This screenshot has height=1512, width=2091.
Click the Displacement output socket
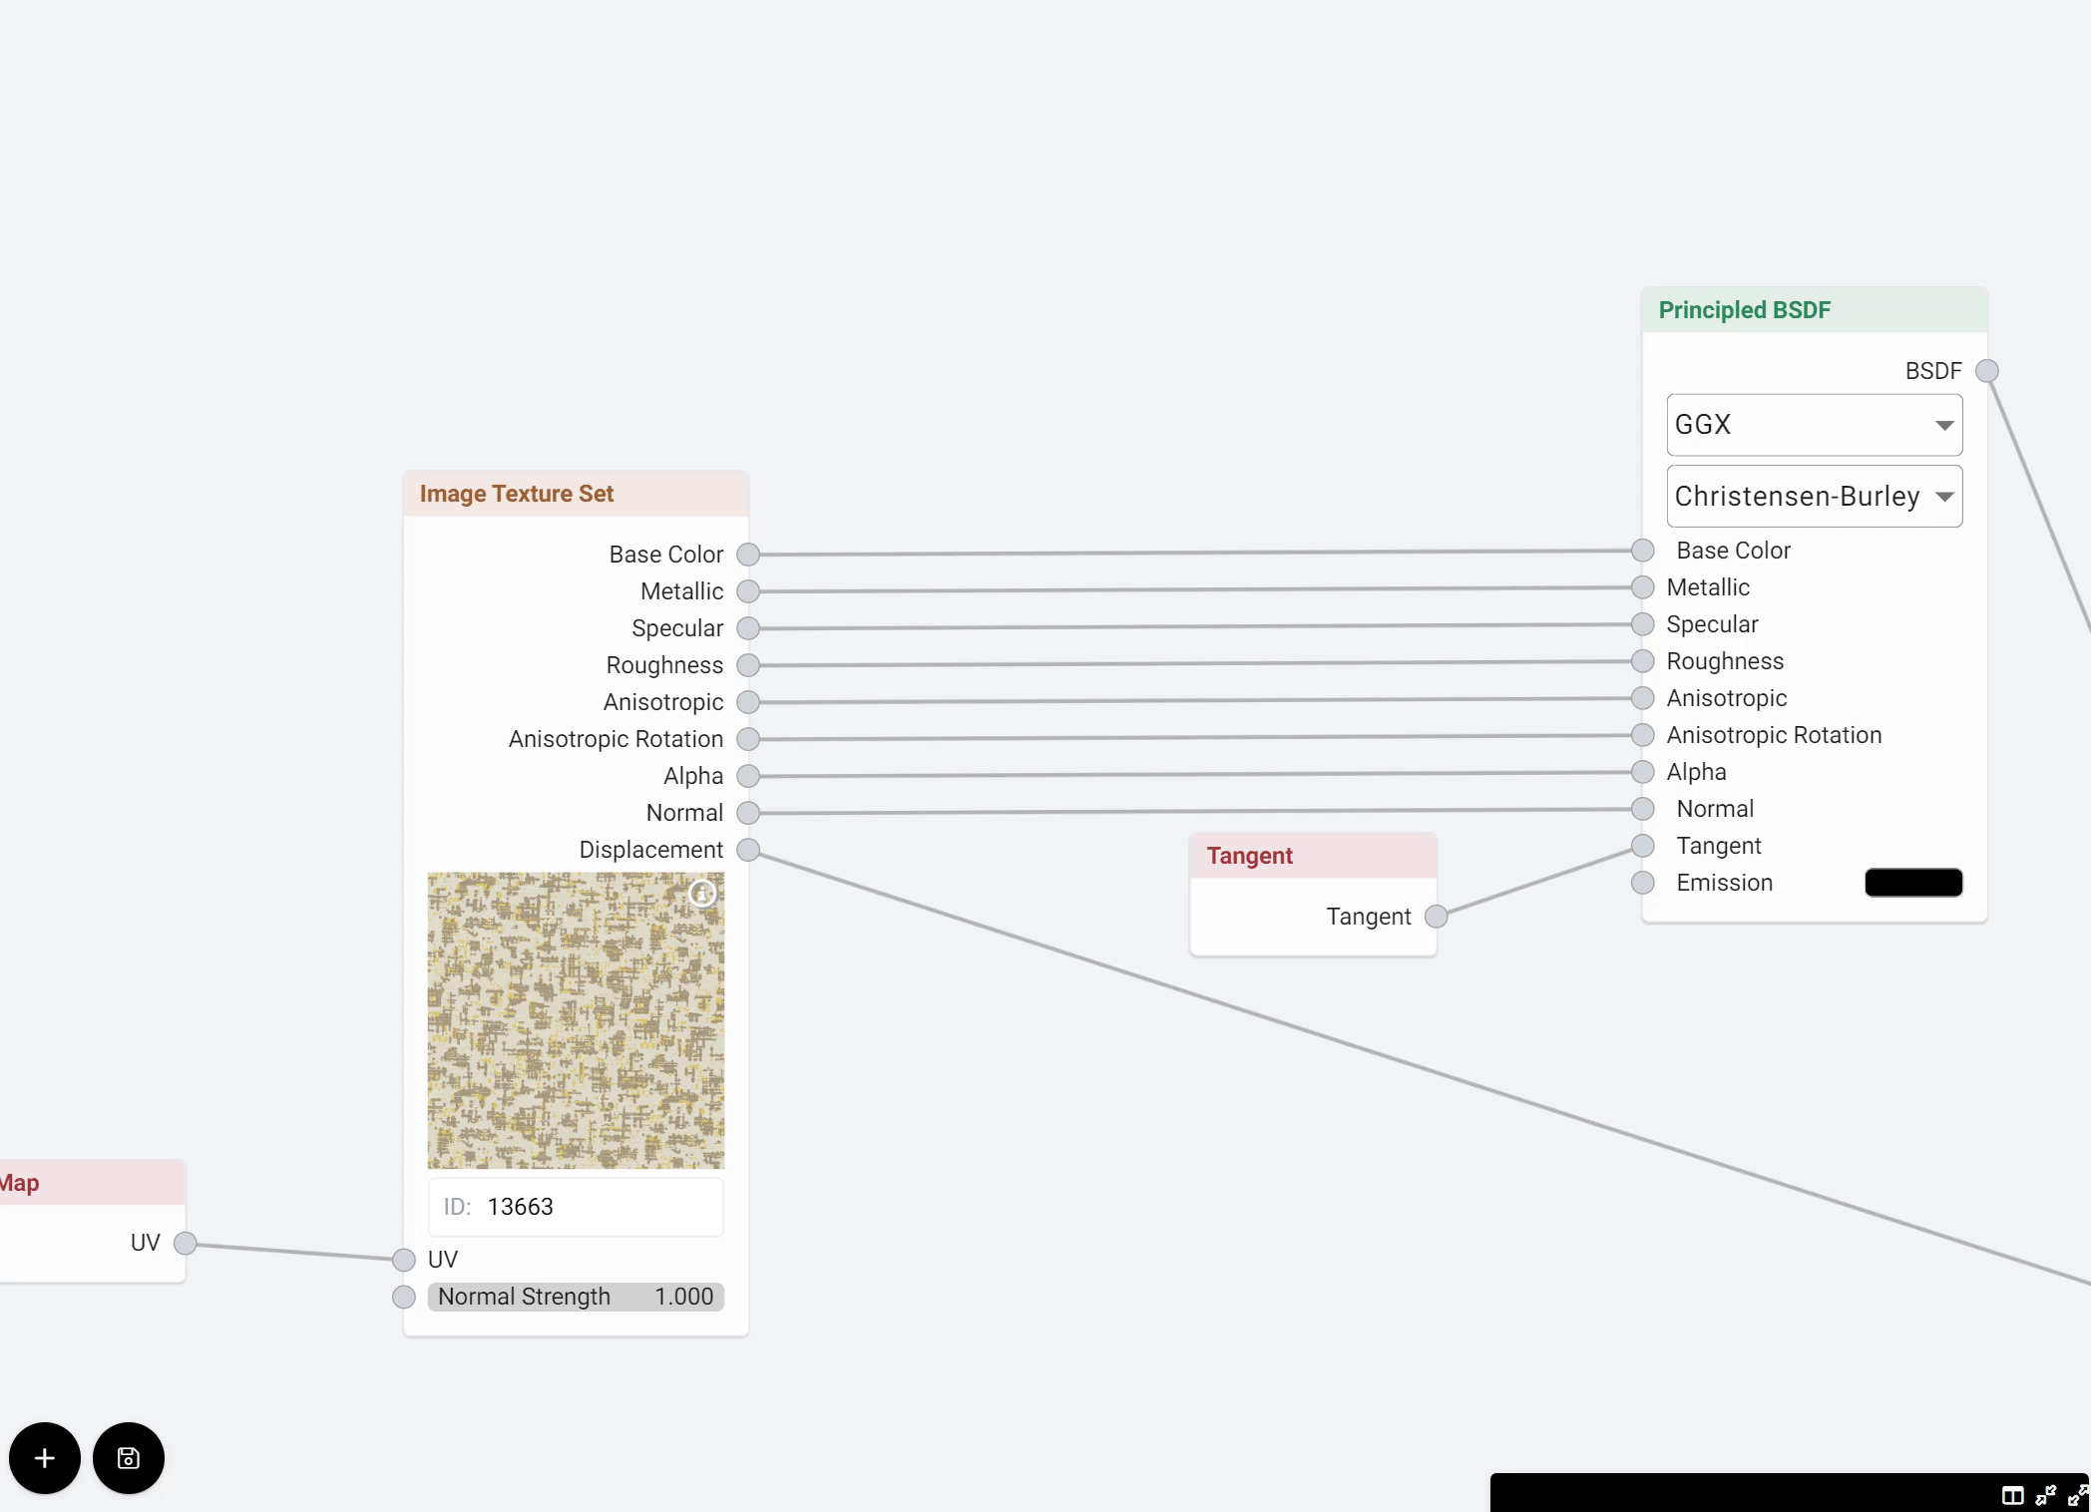748,850
